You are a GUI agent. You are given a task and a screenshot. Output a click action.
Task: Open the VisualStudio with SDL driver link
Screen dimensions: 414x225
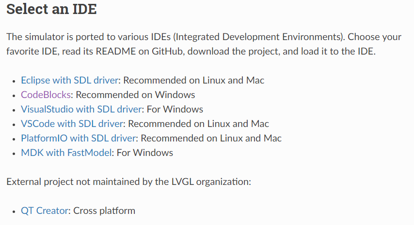(81, 109)
